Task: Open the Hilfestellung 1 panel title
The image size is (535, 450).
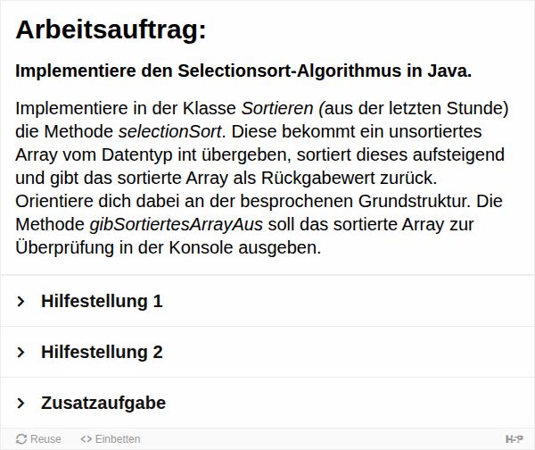Action: [102, 302]
